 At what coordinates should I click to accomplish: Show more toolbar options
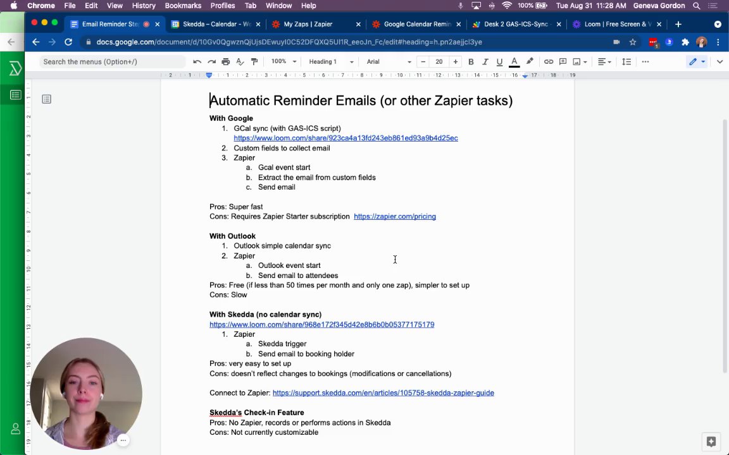click(x=645, y=62)
